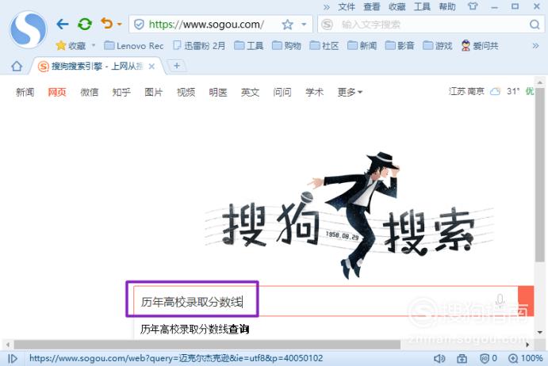Screen dimensions: 548x366
Task: Open the 问问 search category
Action: click(x=282, y=92)
